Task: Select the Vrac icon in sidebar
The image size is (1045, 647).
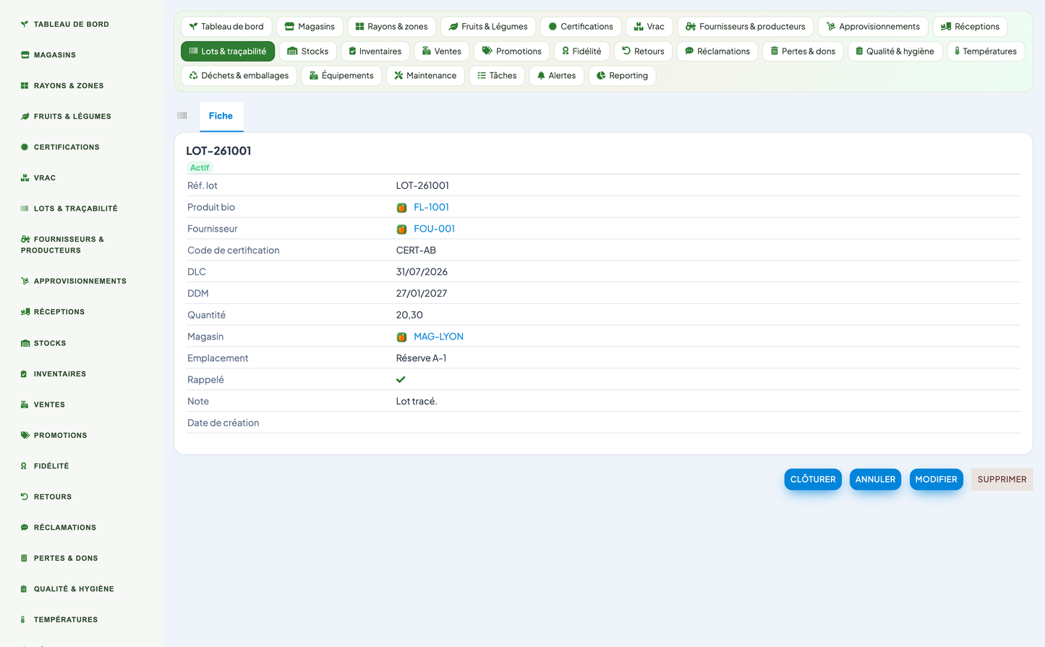Action: [x=25, y=178]
